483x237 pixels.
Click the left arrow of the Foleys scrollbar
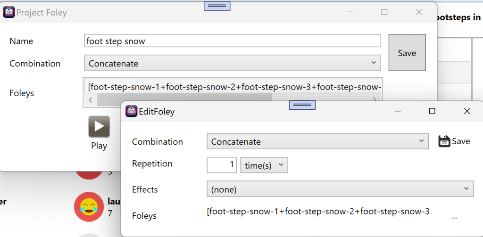point(90,99)
